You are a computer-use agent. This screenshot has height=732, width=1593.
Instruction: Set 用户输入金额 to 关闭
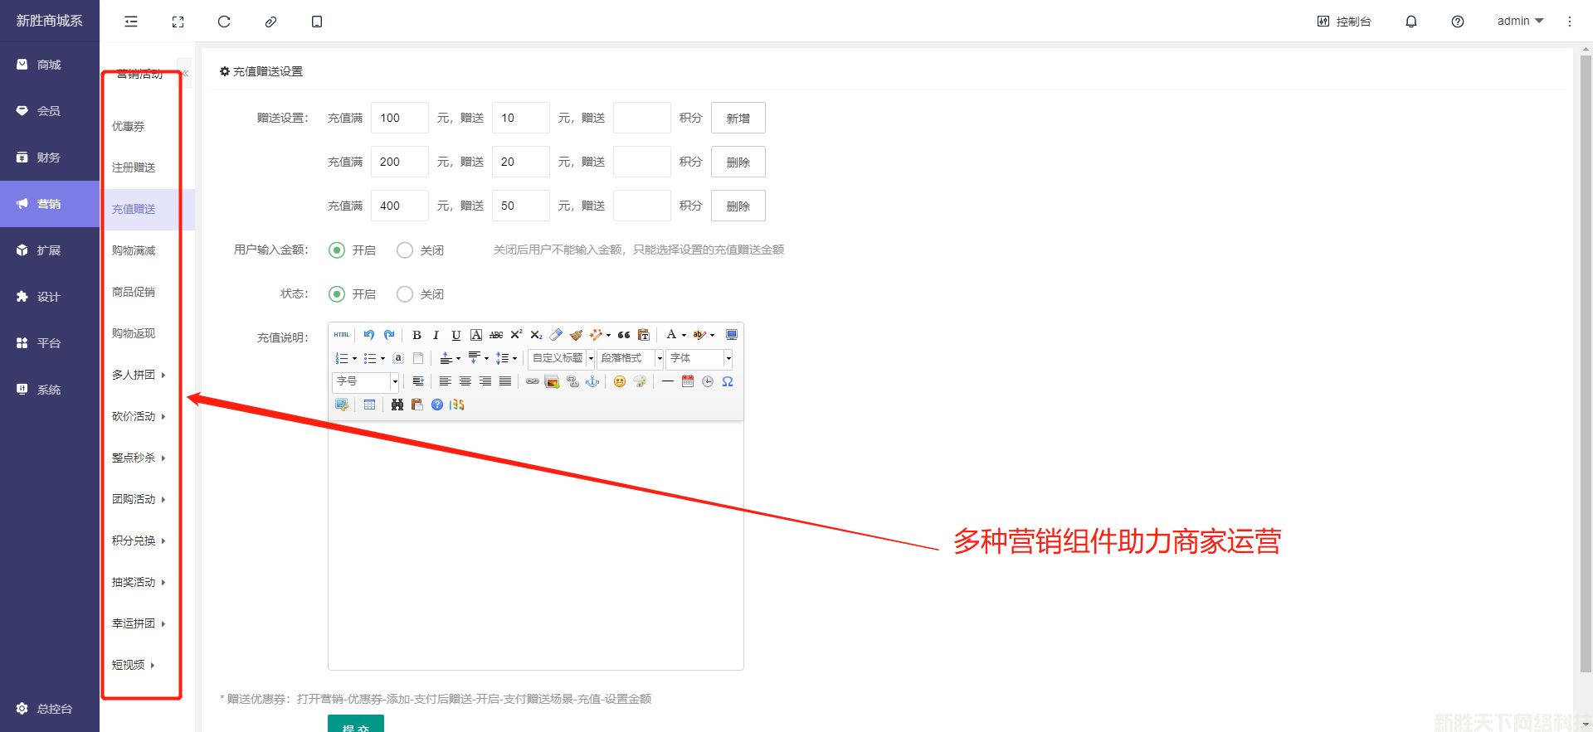[405, 250]
